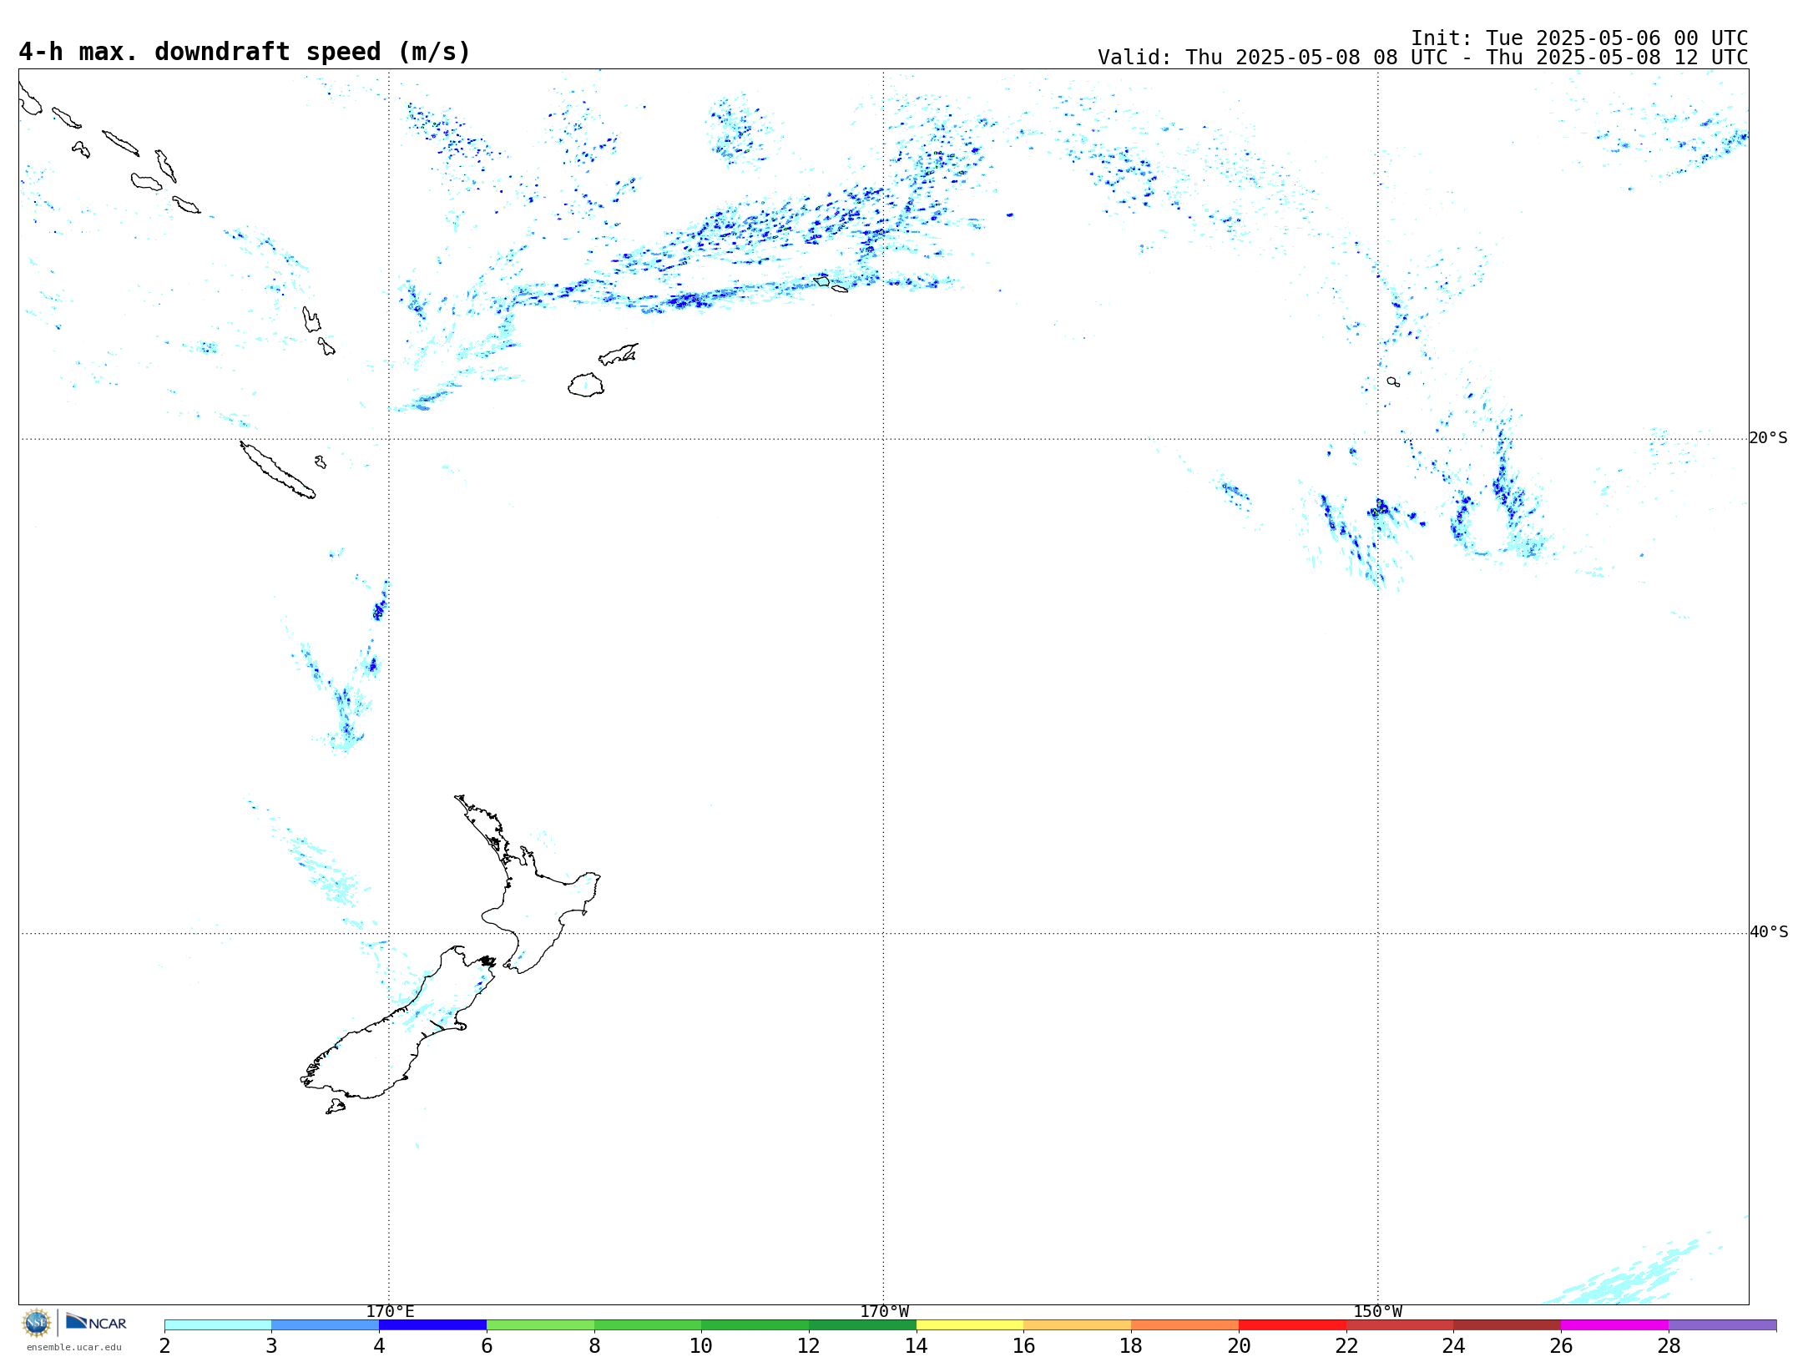1803x1357 pixels.
Task: Click the colorbar tick label '2'
Action: 164,1345
